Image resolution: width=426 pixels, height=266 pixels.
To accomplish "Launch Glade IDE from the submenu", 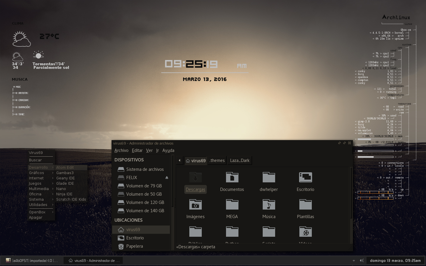I will click(71, 184).
